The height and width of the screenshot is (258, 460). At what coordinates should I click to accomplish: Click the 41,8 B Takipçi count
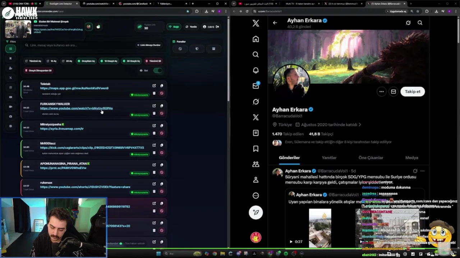click(321, 134)
